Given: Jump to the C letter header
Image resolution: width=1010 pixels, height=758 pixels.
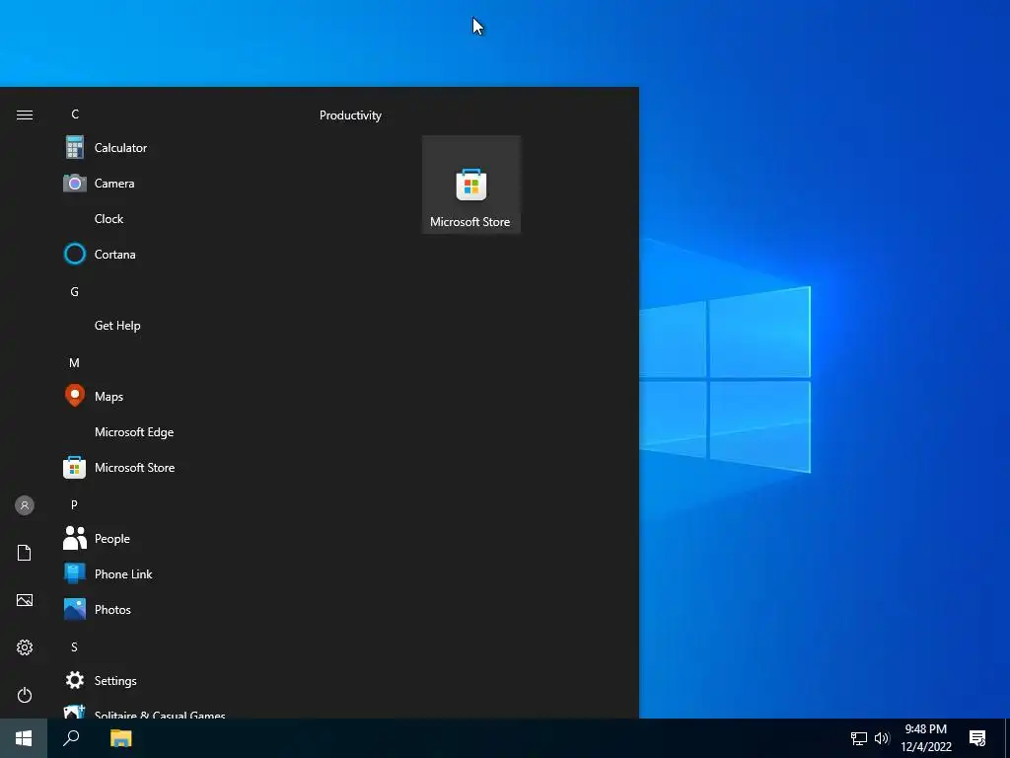Looking at the screenshot, I should [x=75, y=114].
